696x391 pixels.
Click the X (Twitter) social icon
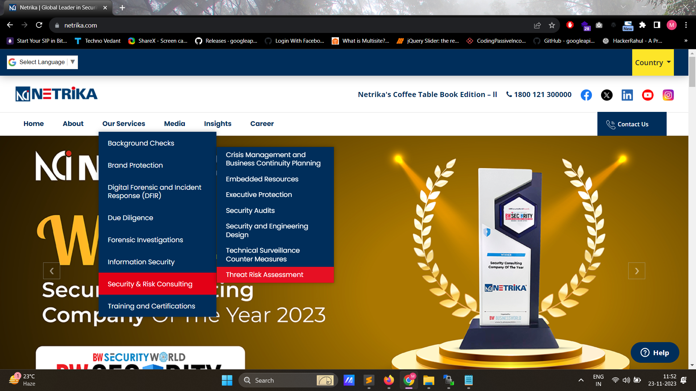click(x=606, y=95)
